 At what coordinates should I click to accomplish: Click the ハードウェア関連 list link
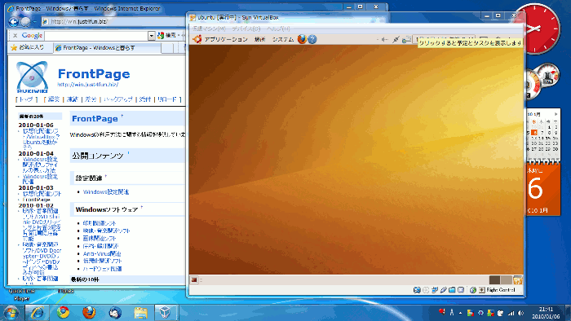(102, 269)
